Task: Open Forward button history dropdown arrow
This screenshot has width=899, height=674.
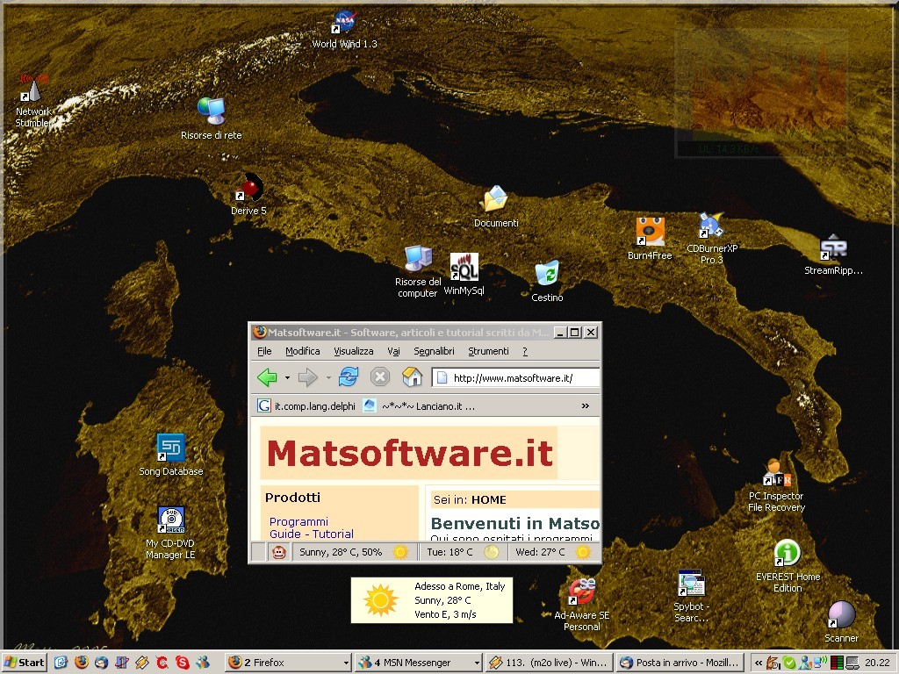Action: (328, 377)
